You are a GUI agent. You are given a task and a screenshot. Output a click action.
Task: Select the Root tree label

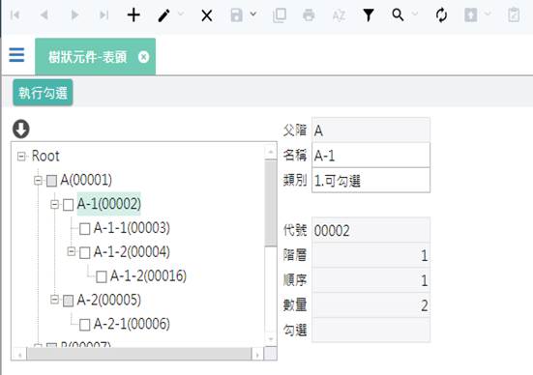45,157
